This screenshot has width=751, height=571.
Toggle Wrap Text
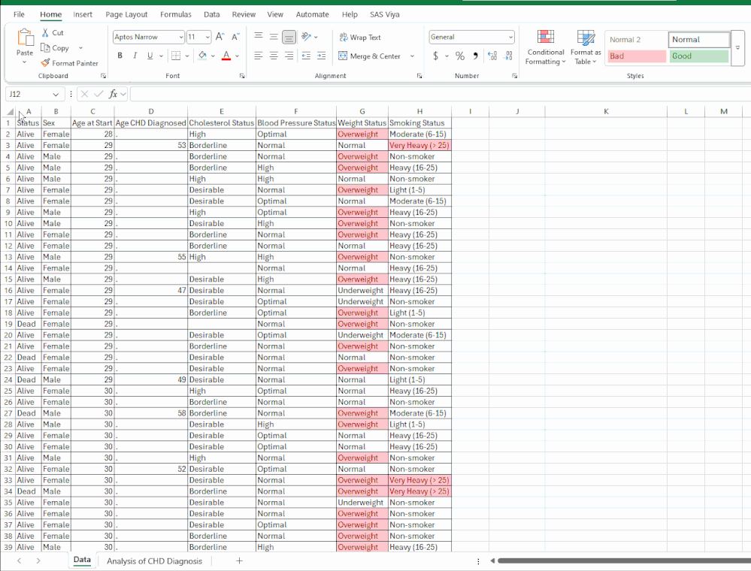point(359,37)
